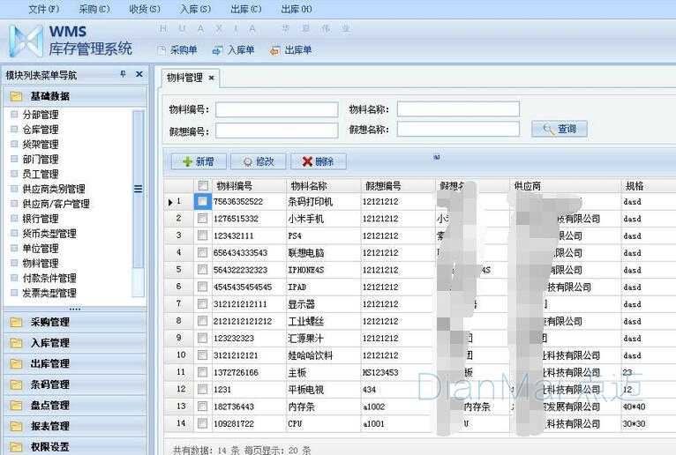Check the row for CPU
676x455 pixels.
click(202, 423)
